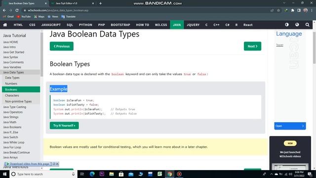Bookmark this page with star icon
This screenshot has height=178, width=316.
(278, 10)
